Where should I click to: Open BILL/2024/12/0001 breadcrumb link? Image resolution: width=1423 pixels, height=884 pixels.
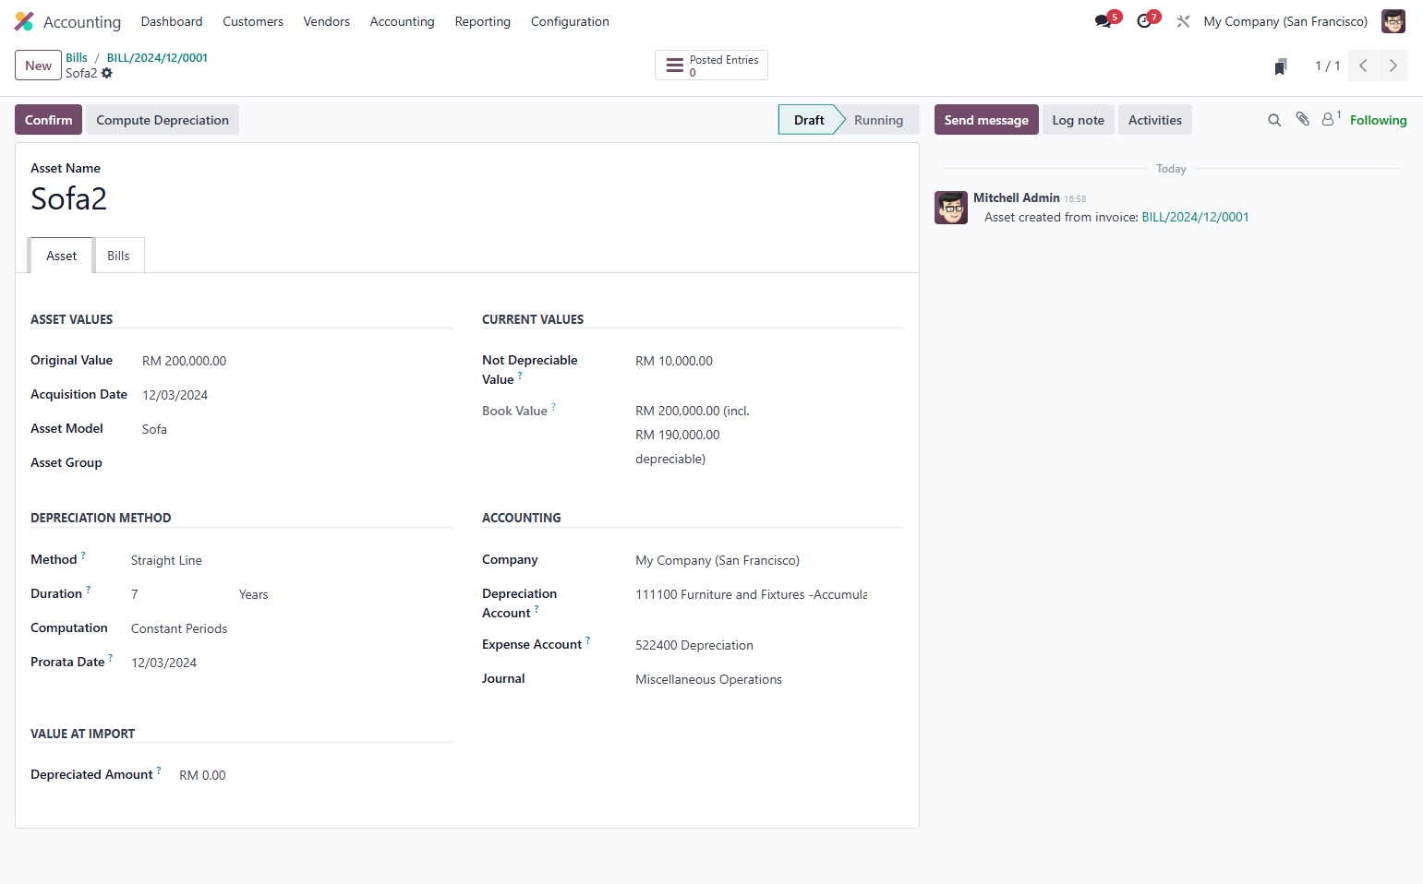tap(157, 57)
